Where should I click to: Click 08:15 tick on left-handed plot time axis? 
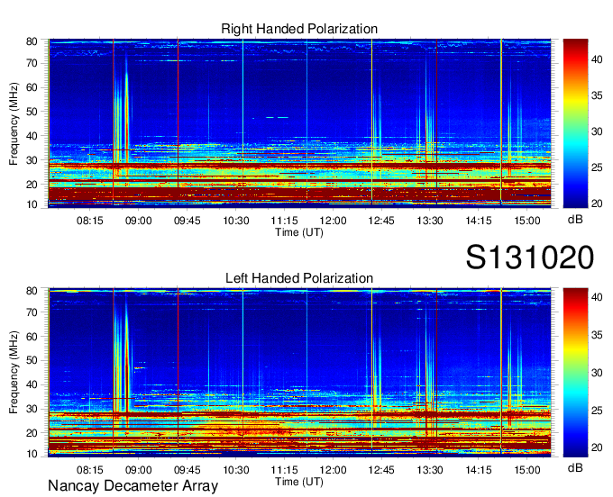(x=90, y=470)
